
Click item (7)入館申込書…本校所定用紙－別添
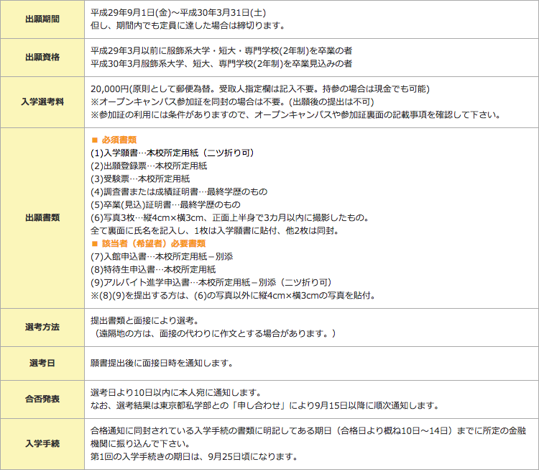[162, 257]
